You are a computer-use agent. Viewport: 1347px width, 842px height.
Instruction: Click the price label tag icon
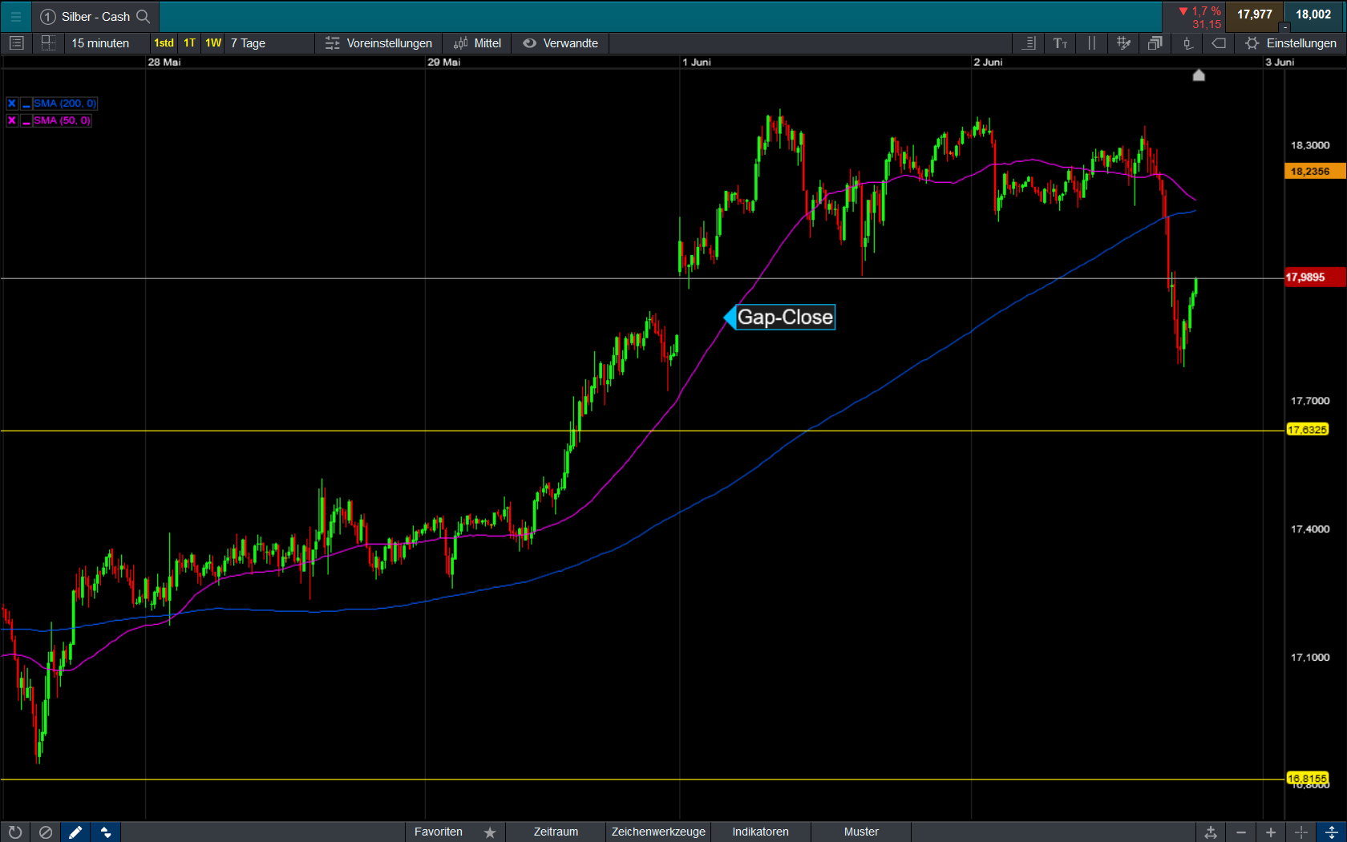click(1219, 43)
